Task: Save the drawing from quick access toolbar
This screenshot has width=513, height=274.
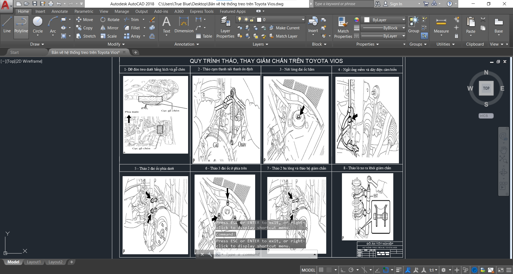Action: point(35,4)
